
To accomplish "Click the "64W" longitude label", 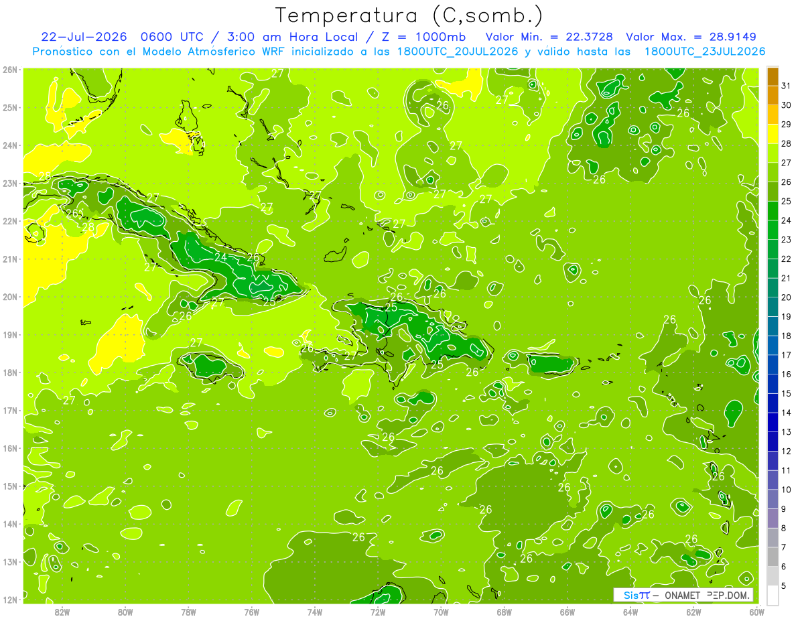I will tap(630, 612).
